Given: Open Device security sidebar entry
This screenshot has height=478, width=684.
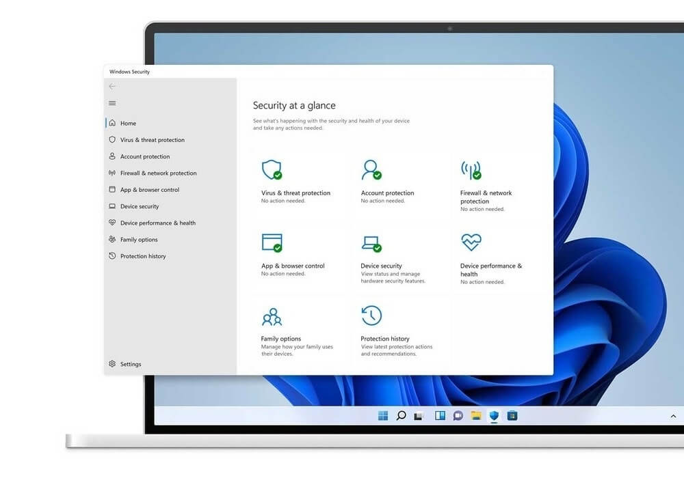Looking at the screenshot, I should coord(170,206).
